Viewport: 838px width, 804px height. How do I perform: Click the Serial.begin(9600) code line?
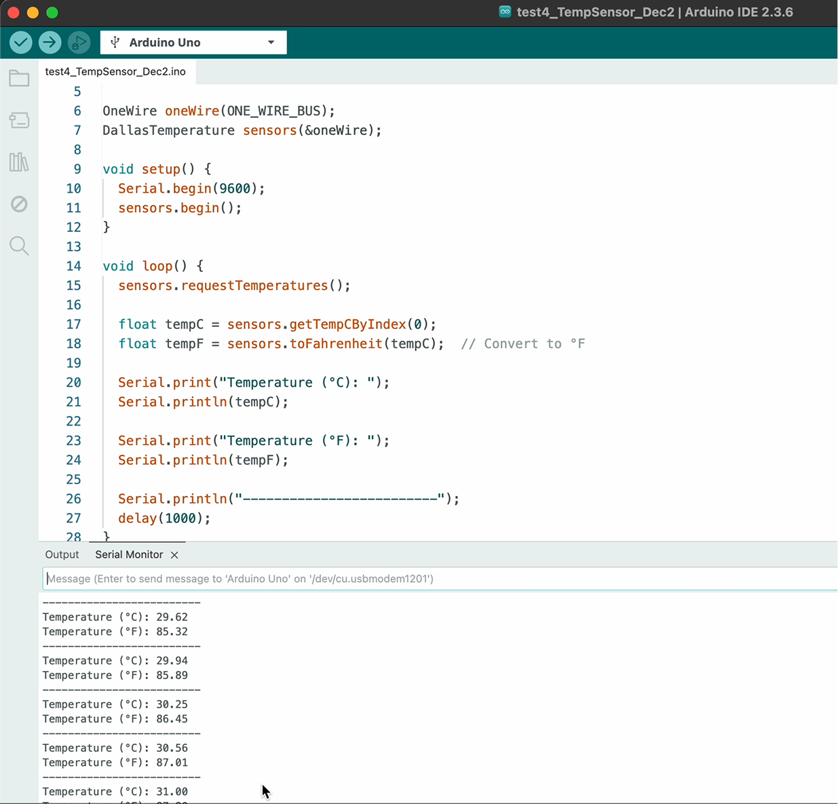tap(191, 189)
